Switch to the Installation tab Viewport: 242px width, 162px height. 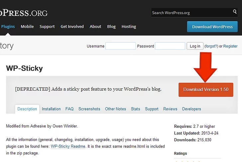click(x=51, y=109)
